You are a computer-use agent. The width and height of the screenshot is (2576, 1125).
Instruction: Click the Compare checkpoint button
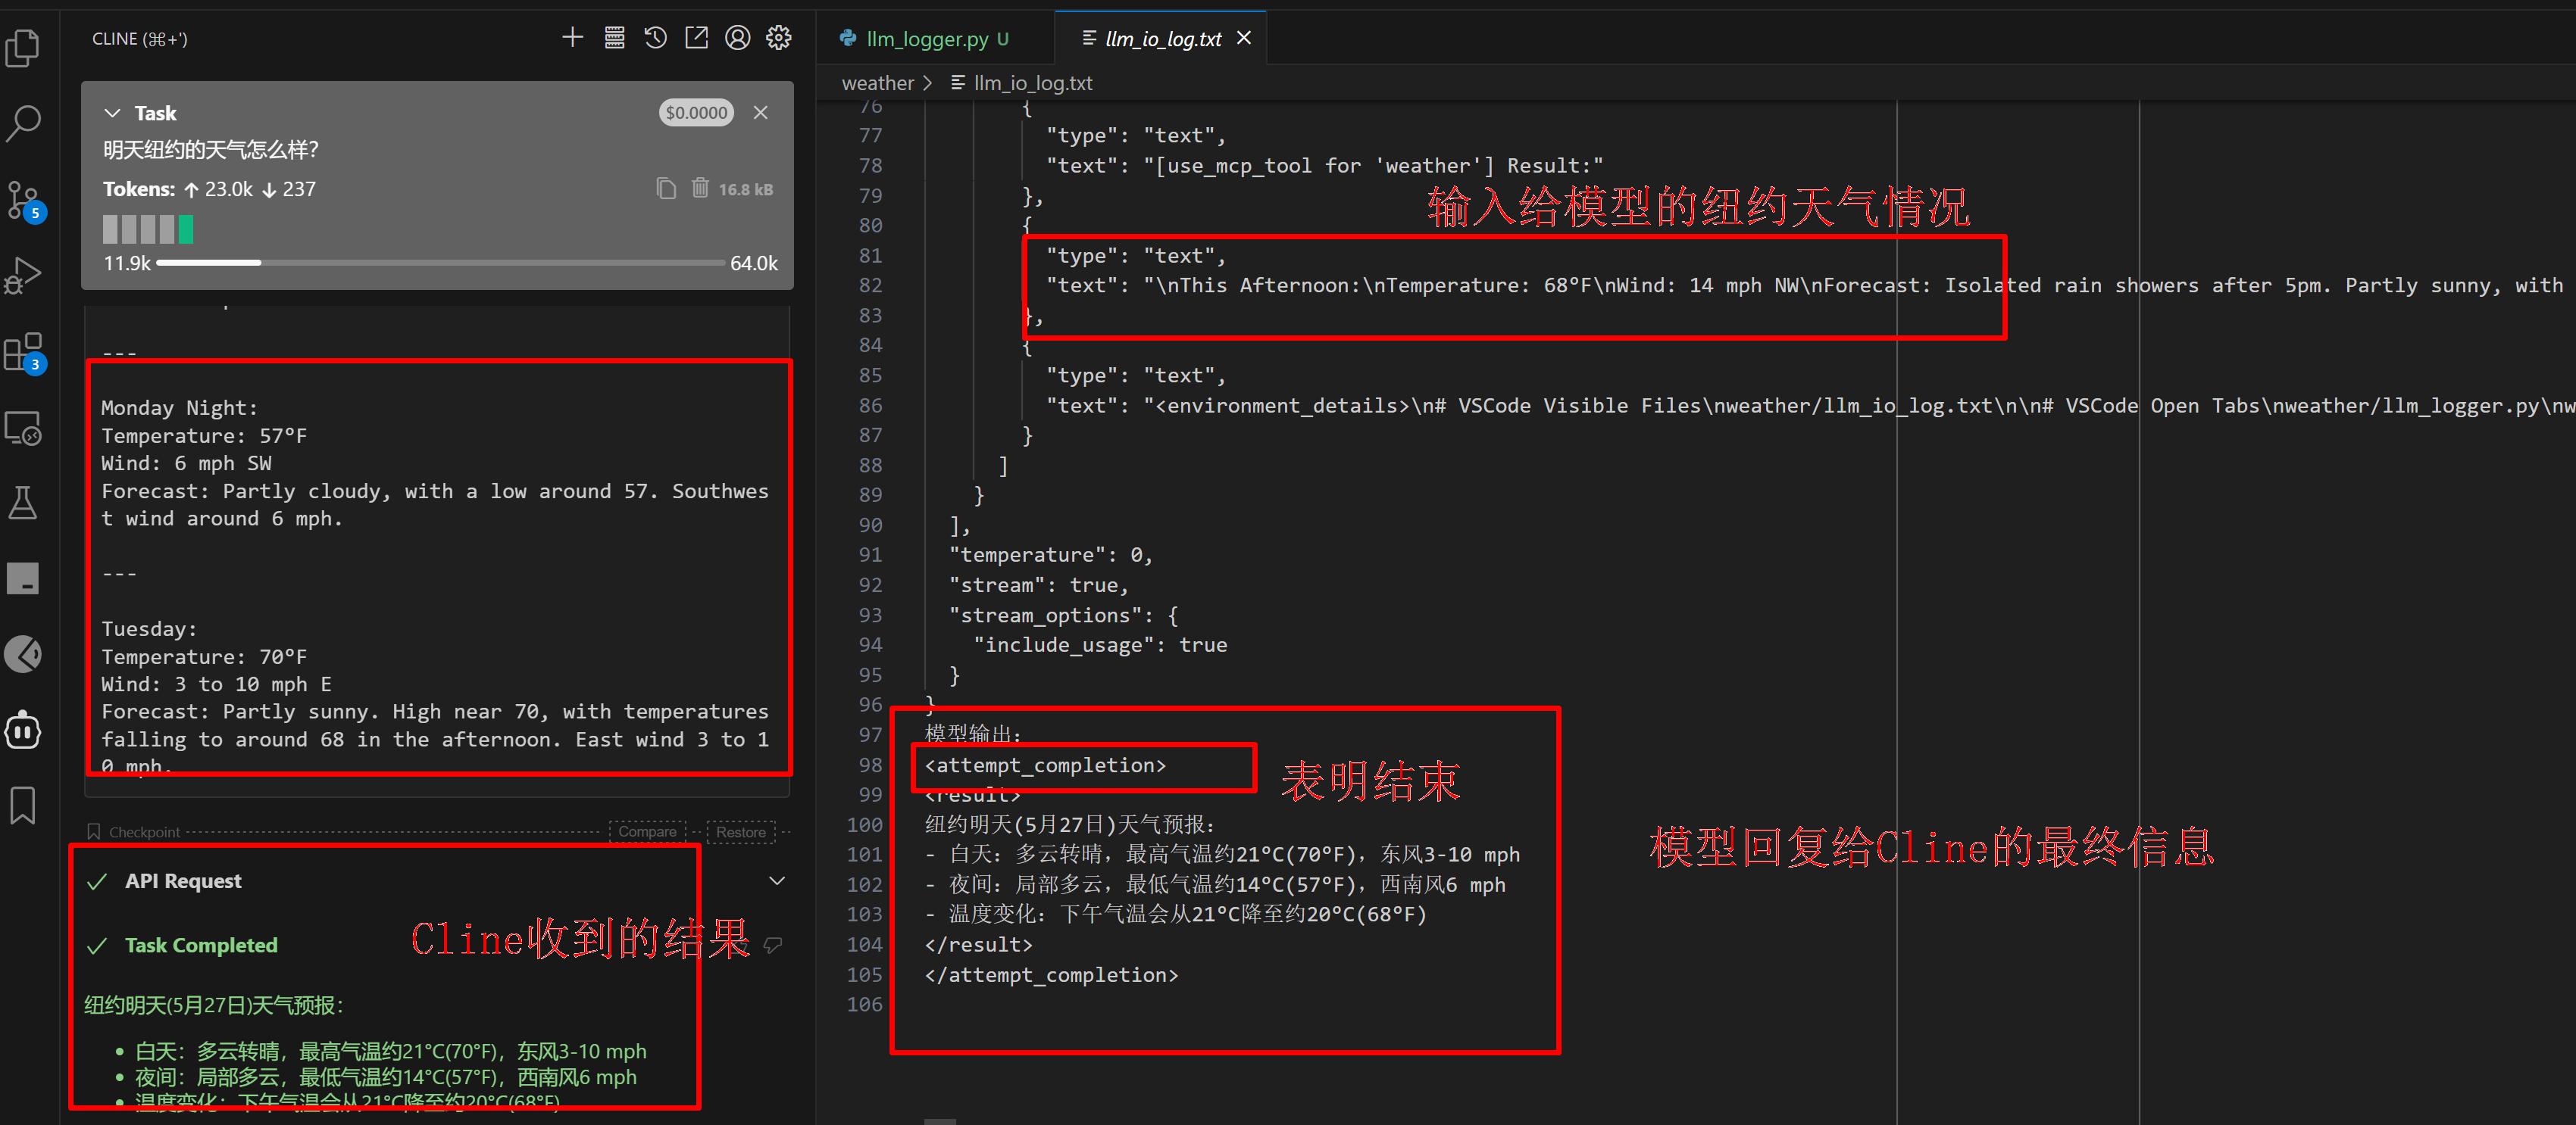pyautogui.click(x=647, y=831)
